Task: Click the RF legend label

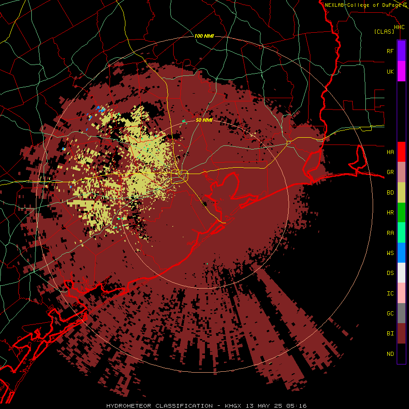Action: click(x=390, y=51)
